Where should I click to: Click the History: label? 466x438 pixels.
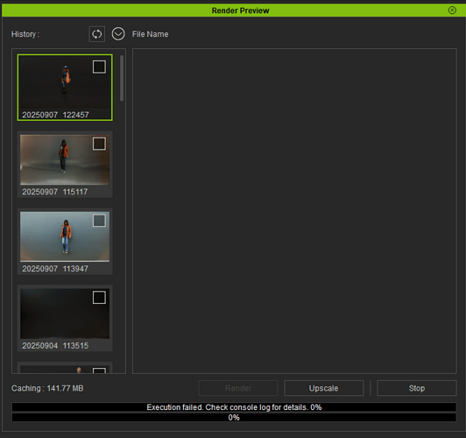(x=25, y=34)
